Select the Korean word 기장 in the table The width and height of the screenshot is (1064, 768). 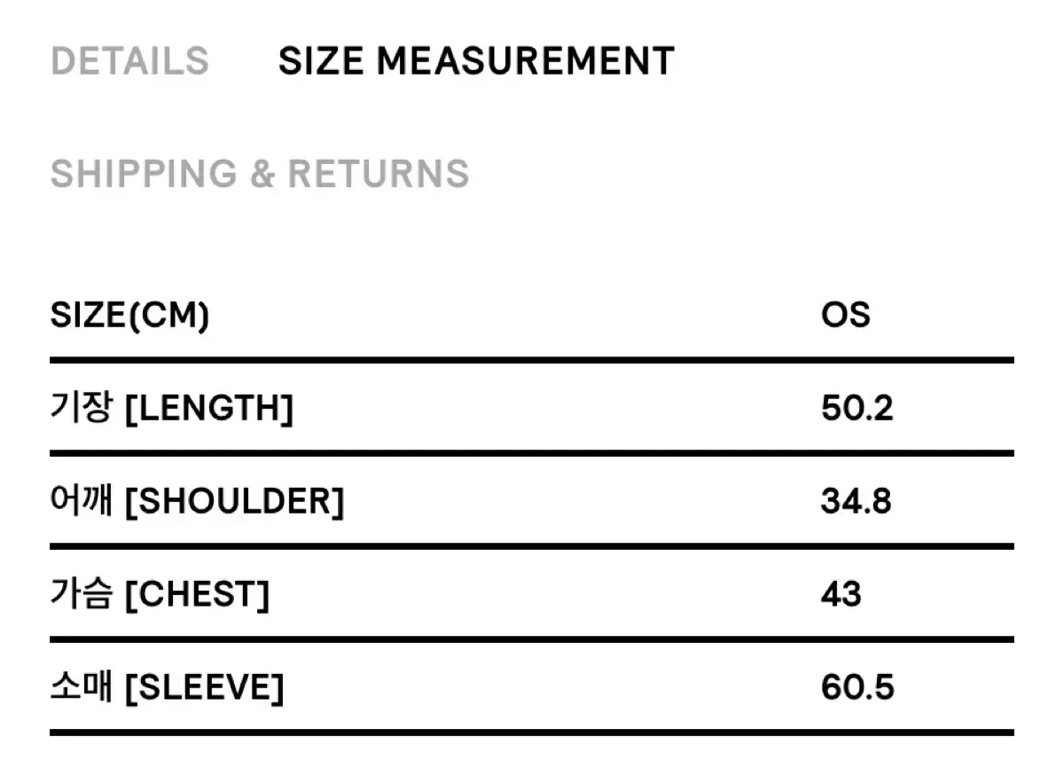[82, 409]
